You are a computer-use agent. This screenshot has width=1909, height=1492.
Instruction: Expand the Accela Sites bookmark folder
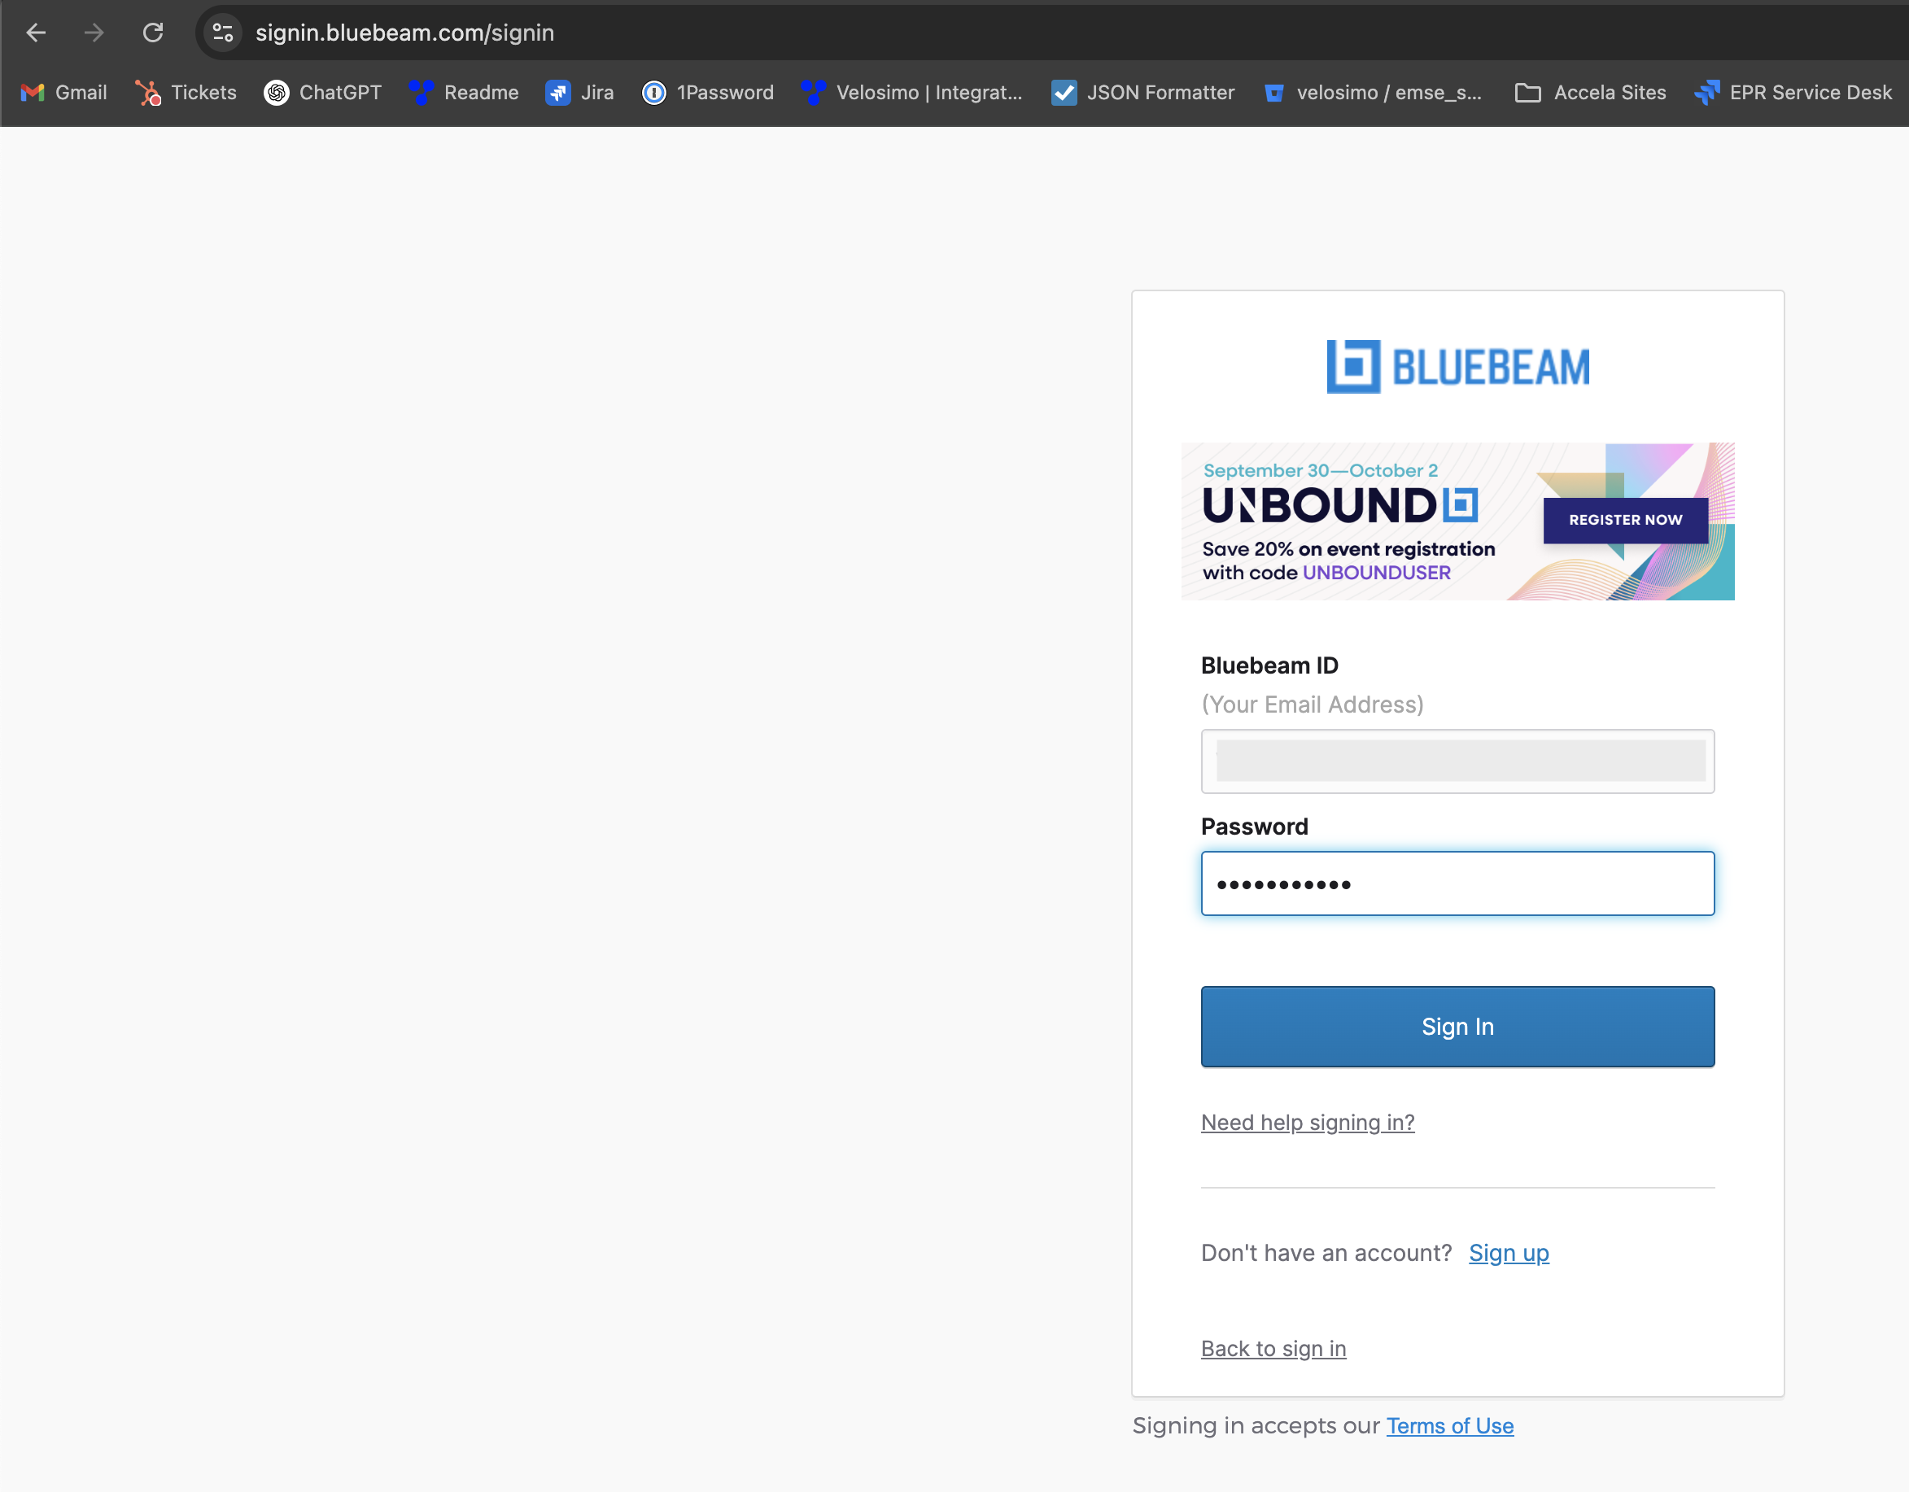point(1591,93)
